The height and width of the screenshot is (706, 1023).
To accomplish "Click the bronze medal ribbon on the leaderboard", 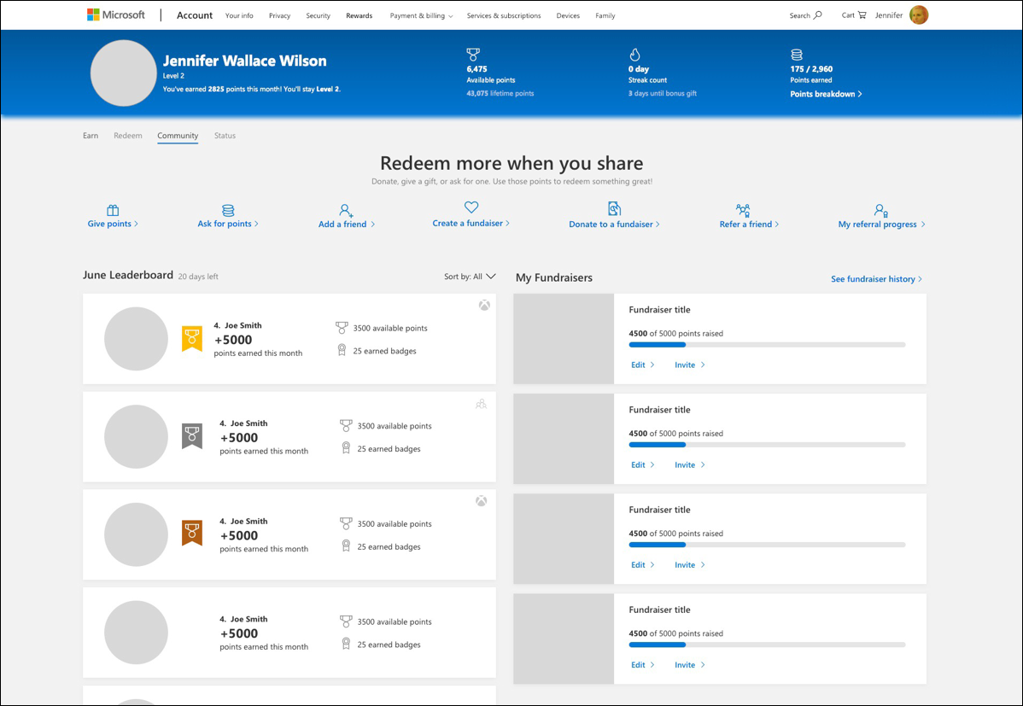I will click(x=192, y=534).
